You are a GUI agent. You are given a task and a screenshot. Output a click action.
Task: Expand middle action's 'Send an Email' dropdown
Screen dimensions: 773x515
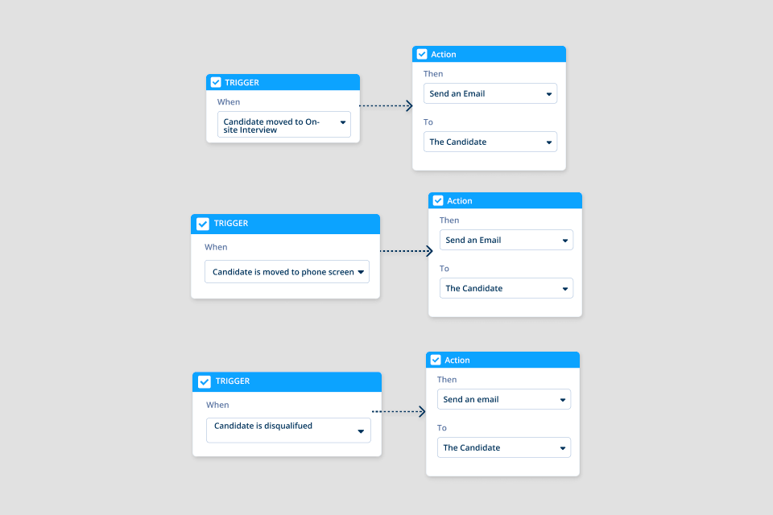click(x=506, y=240)
